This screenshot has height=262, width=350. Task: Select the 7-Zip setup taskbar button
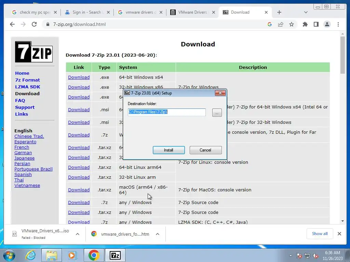[115, 255]
